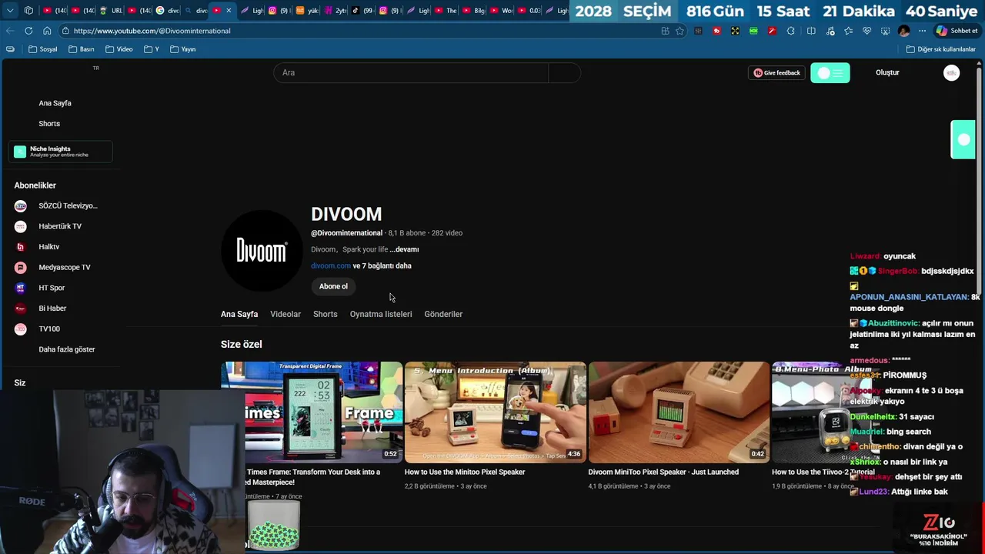Open the Oynatma listeleri tab

click(381, 314)
